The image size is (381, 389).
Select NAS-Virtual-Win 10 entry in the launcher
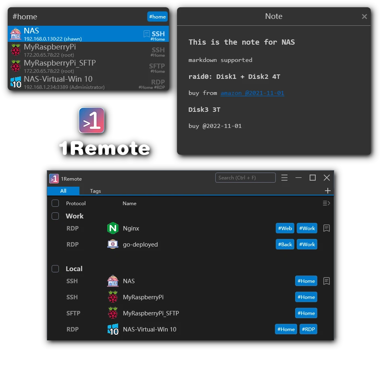[x=88, y=82]
